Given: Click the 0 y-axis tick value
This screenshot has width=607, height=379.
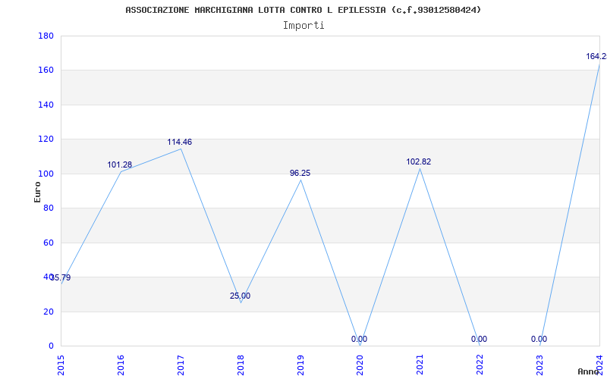Looking at the screenshot, I should [51, 346].
